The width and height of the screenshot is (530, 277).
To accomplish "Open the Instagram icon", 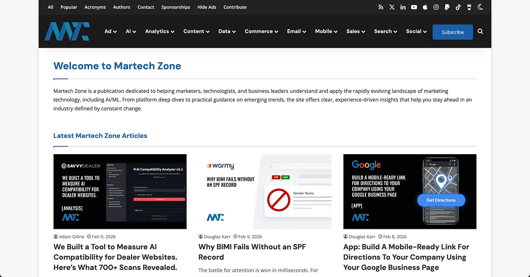I will point(436,7).
